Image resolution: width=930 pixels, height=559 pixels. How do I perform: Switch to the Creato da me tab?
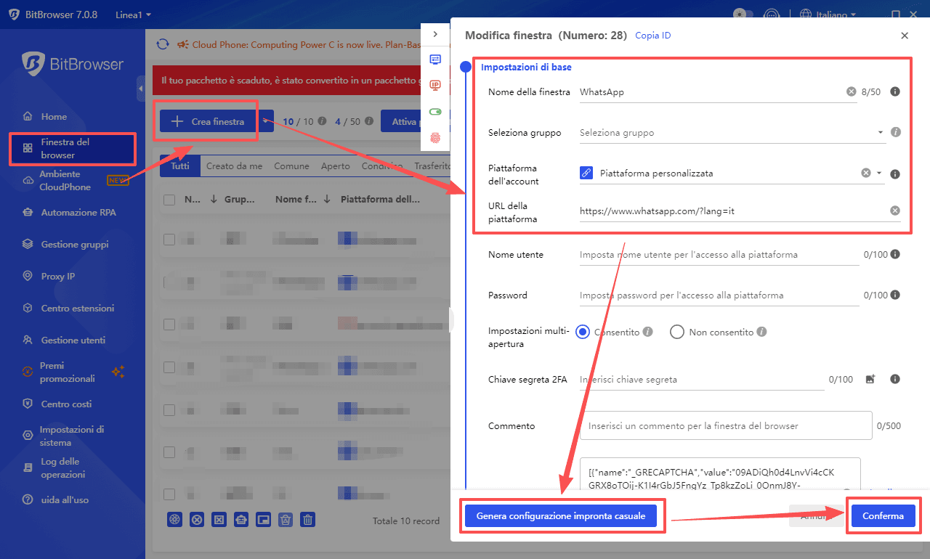point(234,166)
